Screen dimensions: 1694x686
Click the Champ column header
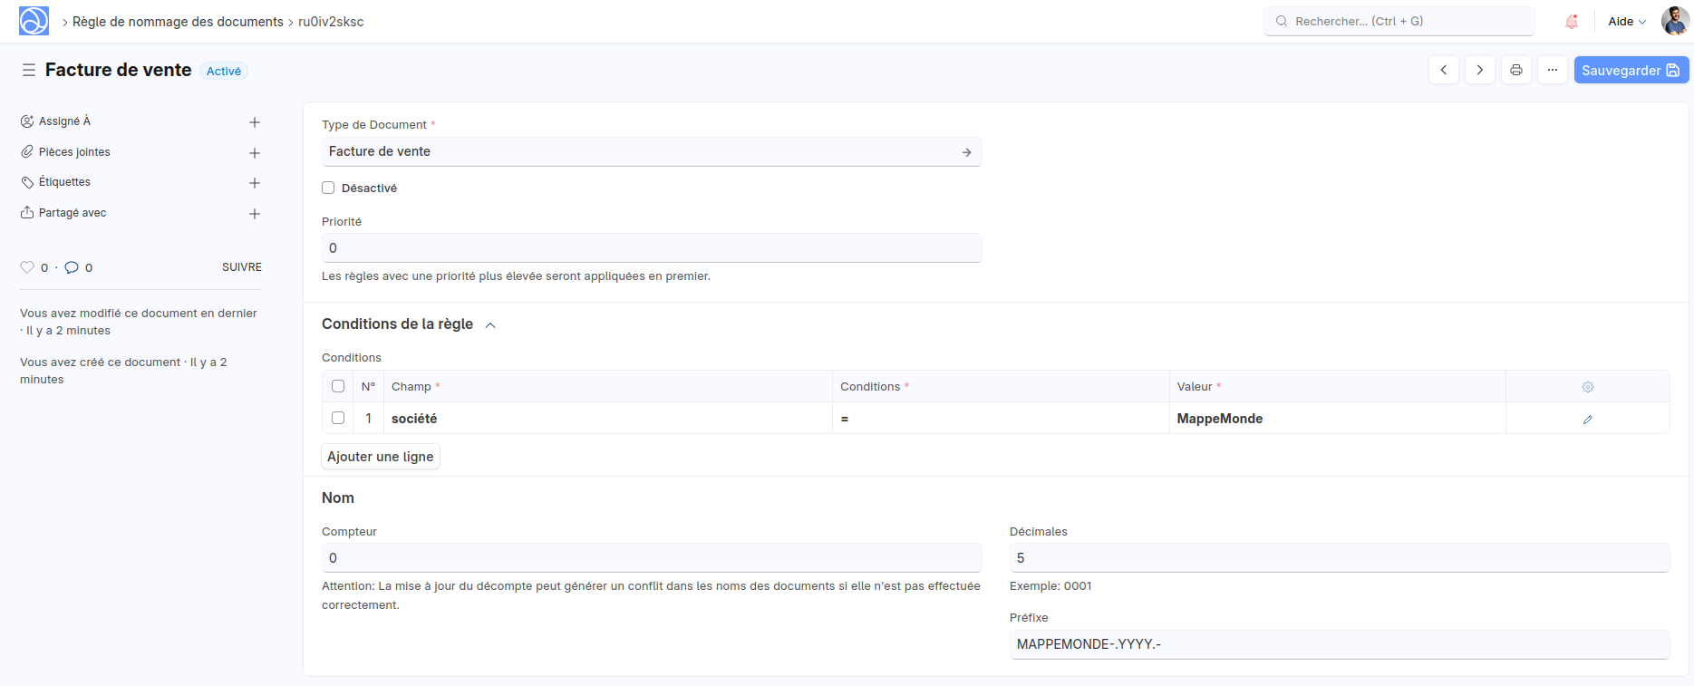(608, 386)
